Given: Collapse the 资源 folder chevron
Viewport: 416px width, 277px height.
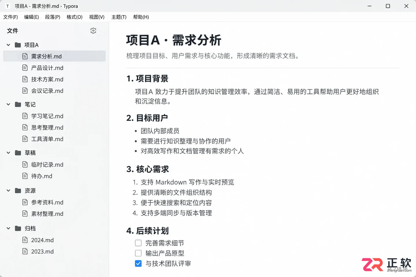Looking at the screenshot, I should (x=8, y=190).
